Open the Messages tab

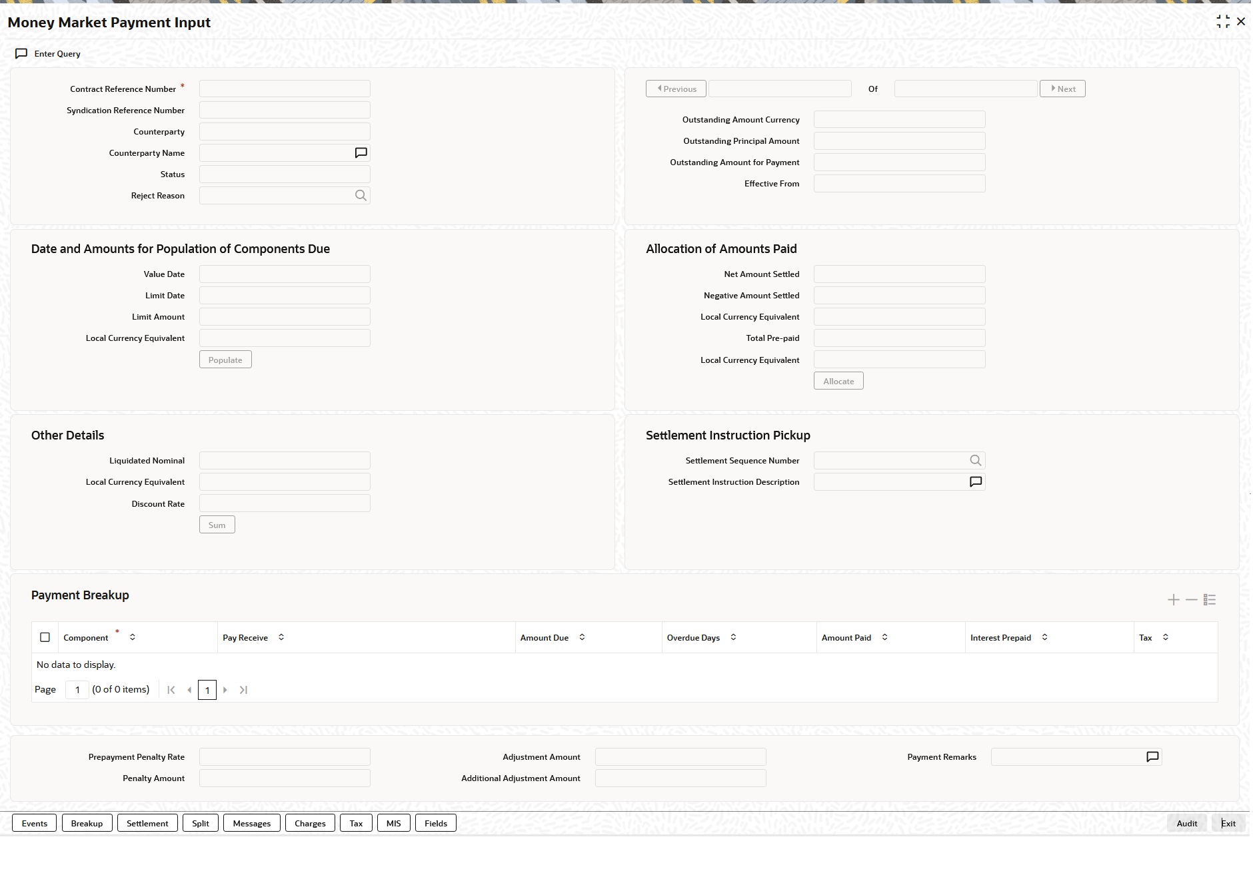(x=252, y=823)
